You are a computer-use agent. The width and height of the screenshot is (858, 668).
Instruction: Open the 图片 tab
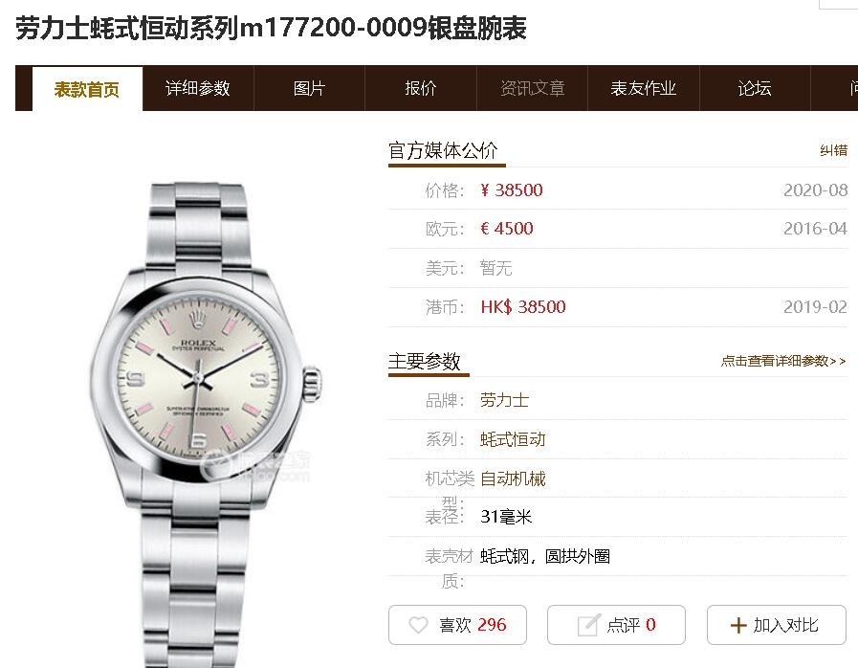point(309,88)
